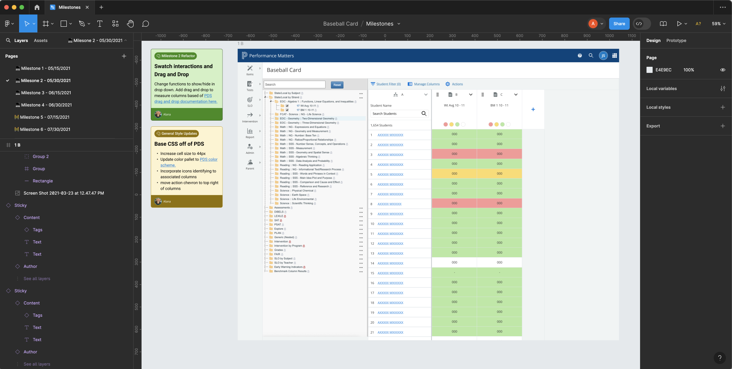Switch to the Assets tab
The height and width of the screenshot is (369, 732).
[x=40, y=40]
